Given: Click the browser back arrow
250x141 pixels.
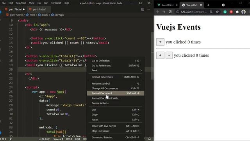Looking at the screenshot, I should pos(158,12).
